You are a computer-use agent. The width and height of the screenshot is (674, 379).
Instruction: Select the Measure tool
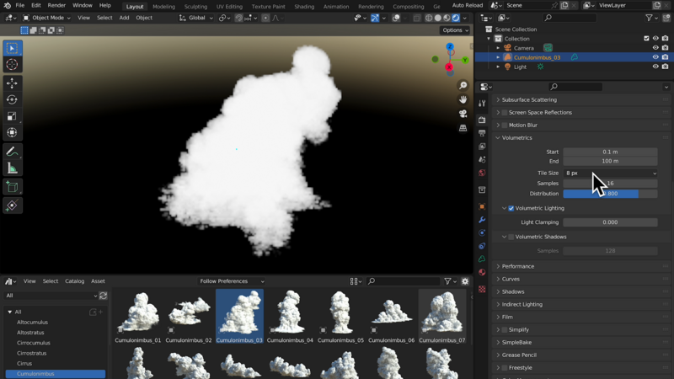pos(12,168)
